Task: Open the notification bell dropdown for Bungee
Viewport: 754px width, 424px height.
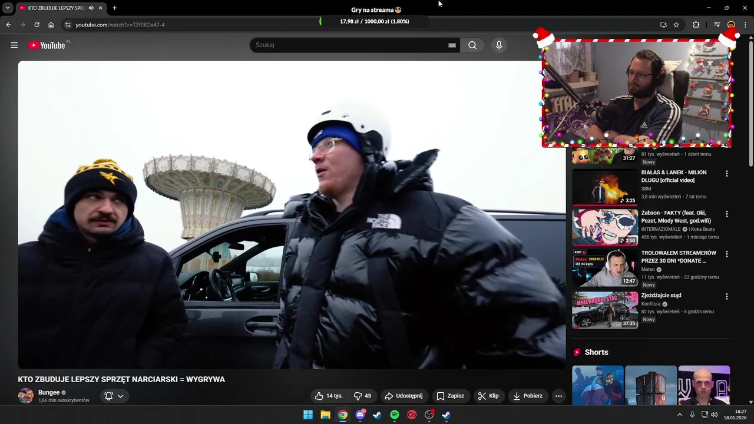Action: (x=114, y=396)
